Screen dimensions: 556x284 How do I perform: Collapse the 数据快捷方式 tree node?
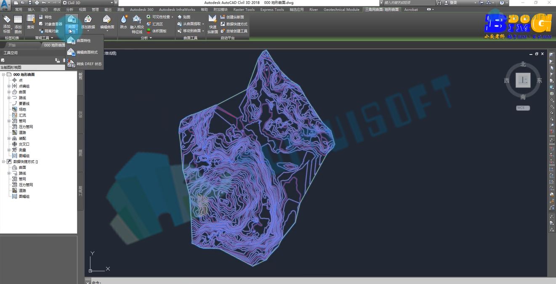click(x=3, y=162)
